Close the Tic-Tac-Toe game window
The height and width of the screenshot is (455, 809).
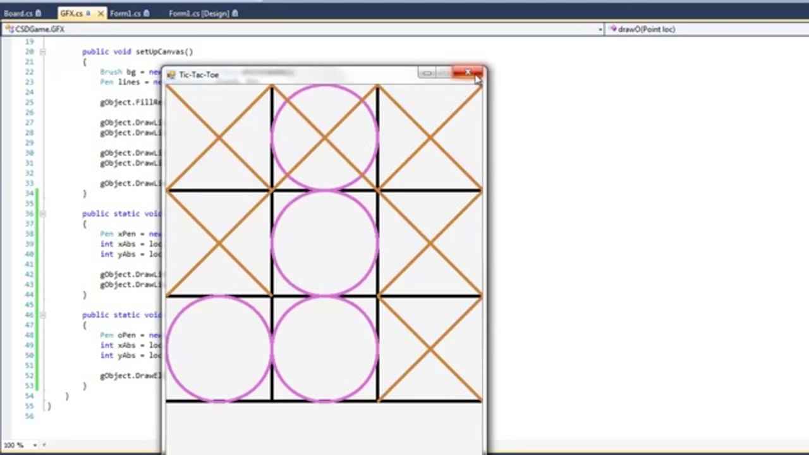468,73
